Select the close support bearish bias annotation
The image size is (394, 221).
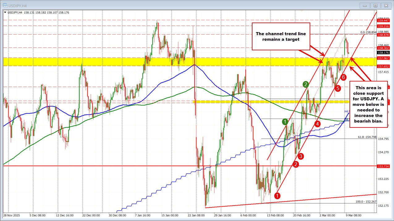368,104
